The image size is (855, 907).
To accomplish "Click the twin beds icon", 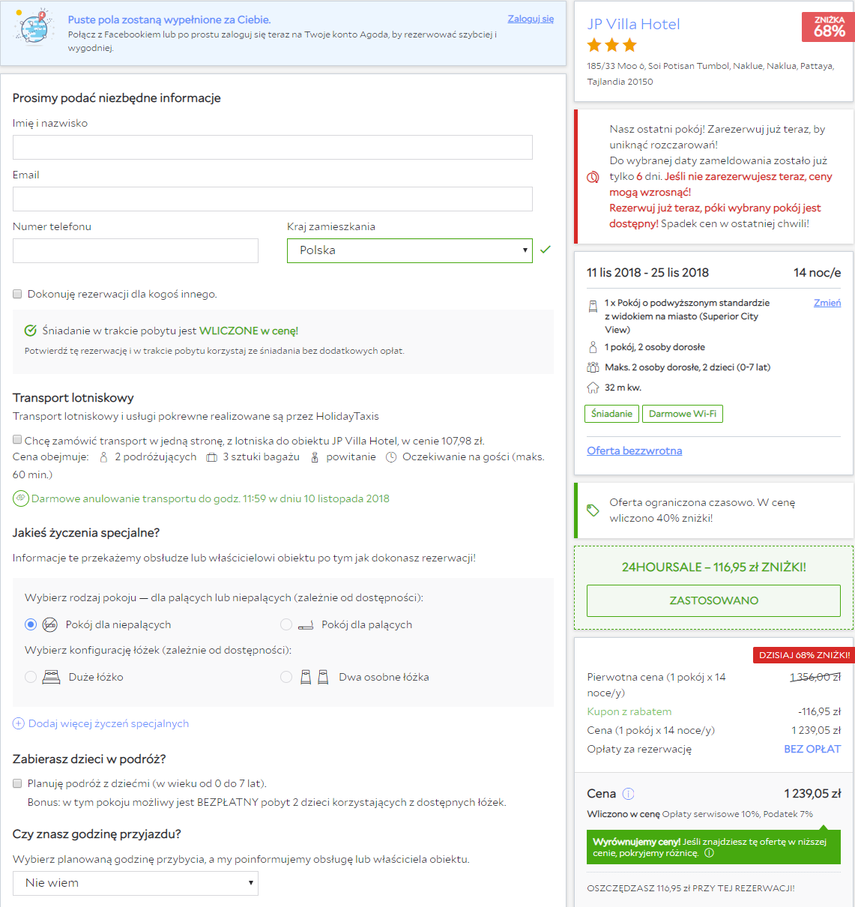I will click(x=315, y=677).
